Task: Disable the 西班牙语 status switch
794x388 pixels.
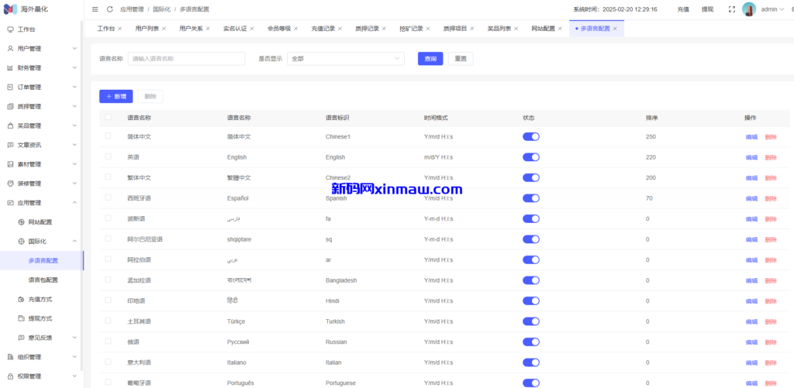Action: pos(530,198)
